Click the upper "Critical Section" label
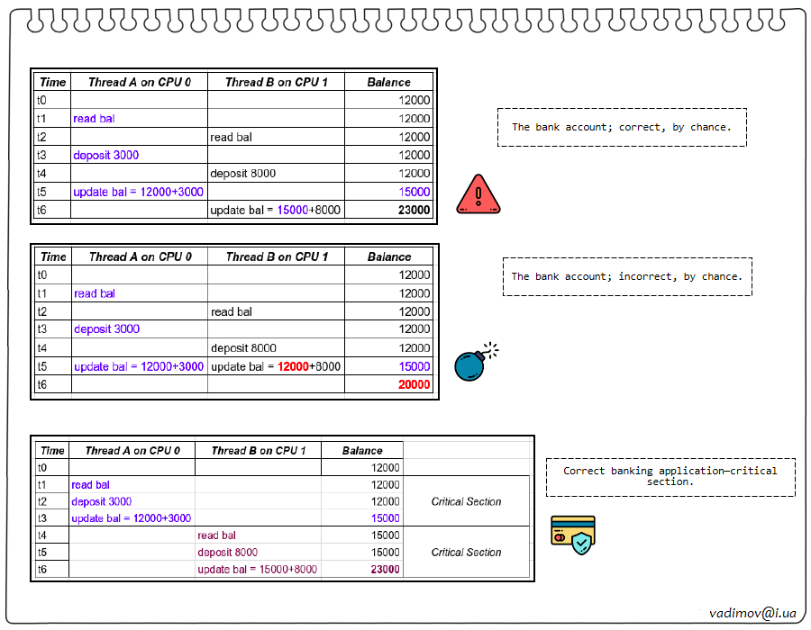811x630 pixels. click(466, 501)
